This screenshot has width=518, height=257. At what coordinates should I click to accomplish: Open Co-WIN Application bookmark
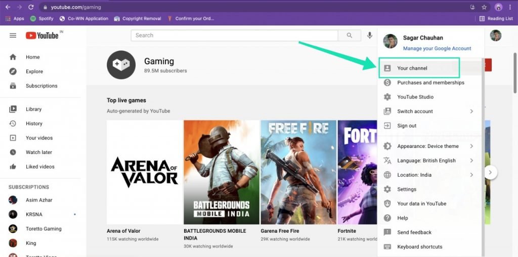click(84, 19)
